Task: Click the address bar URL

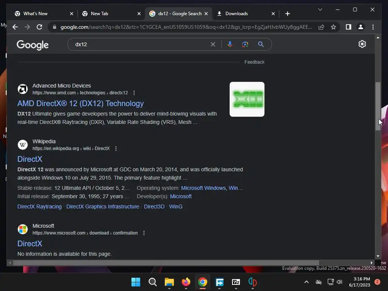Action: [186, 27]
